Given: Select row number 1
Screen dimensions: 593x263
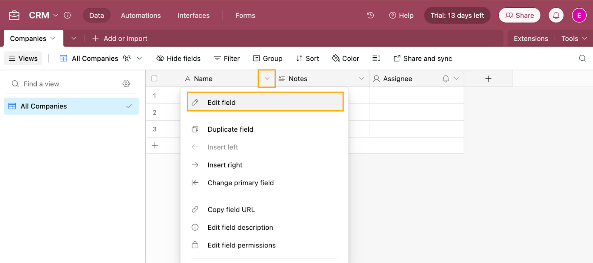Looking at the screenshot, I should point(155,95).
